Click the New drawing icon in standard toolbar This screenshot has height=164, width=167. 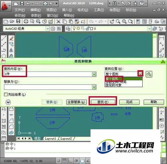tap(6, 21)
